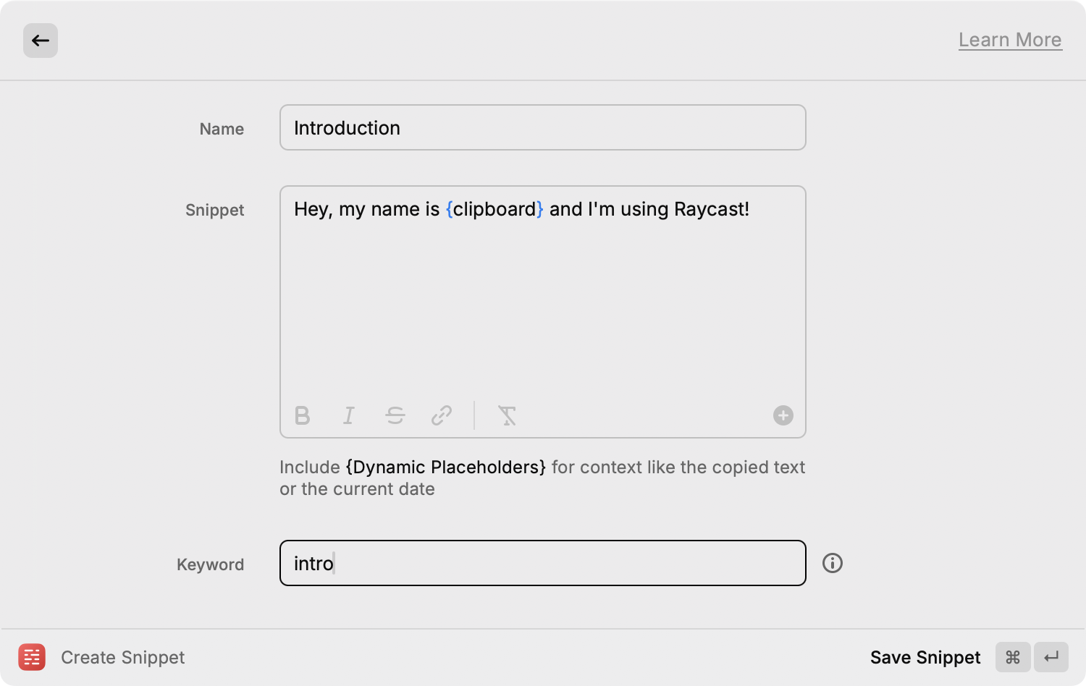This screenshot has height=686, width=1086.
Task: Click inside the Keyword field
Action: pyautogui.click(x=542, y=563)
